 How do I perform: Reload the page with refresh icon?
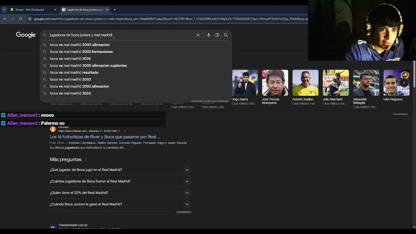20,19
